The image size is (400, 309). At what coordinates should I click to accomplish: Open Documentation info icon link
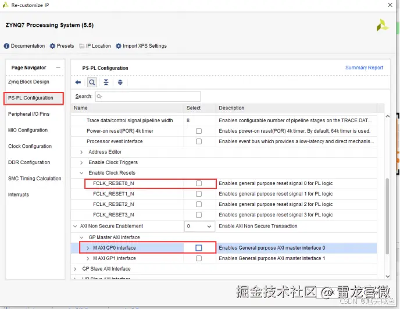click(x=24, y=46)
